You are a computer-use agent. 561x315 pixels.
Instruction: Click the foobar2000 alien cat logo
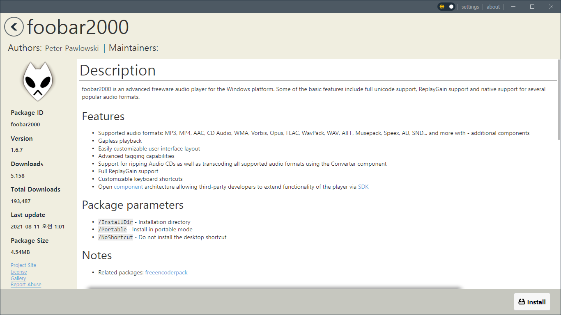(38, 81)
